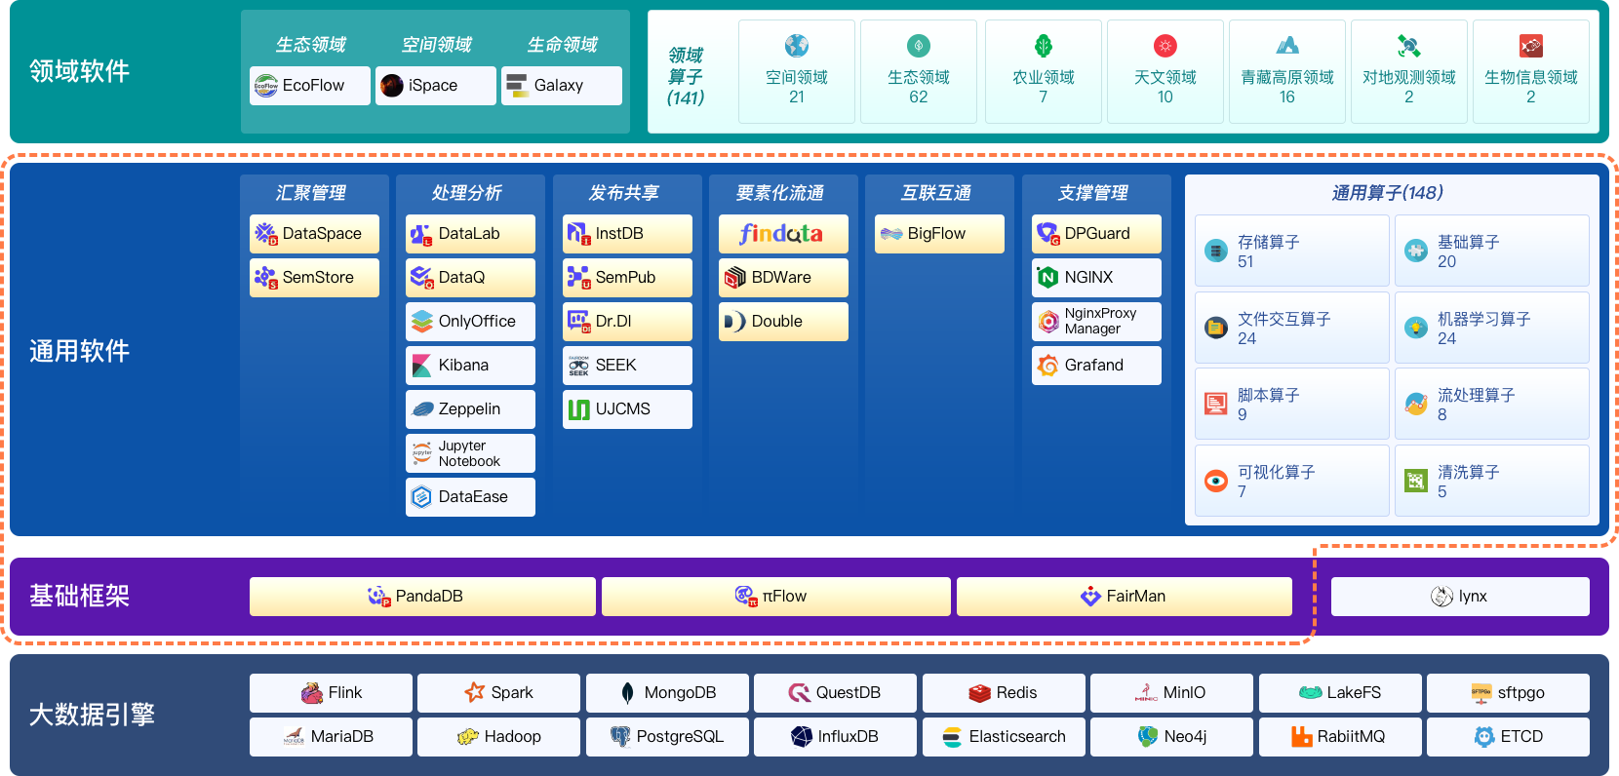The image size is (1619, 776).
Task: Click the 机器学习算子 24 card
Action: pyautogui.click(x=1492, y=328)
